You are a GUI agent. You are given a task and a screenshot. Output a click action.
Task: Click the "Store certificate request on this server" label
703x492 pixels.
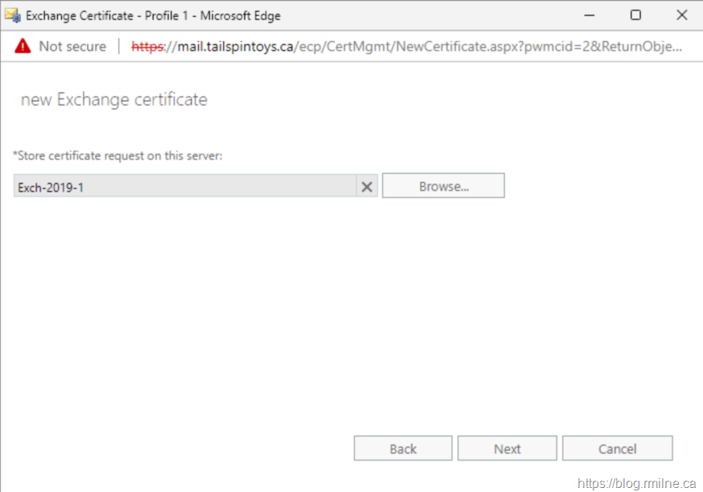click(118, 155)
